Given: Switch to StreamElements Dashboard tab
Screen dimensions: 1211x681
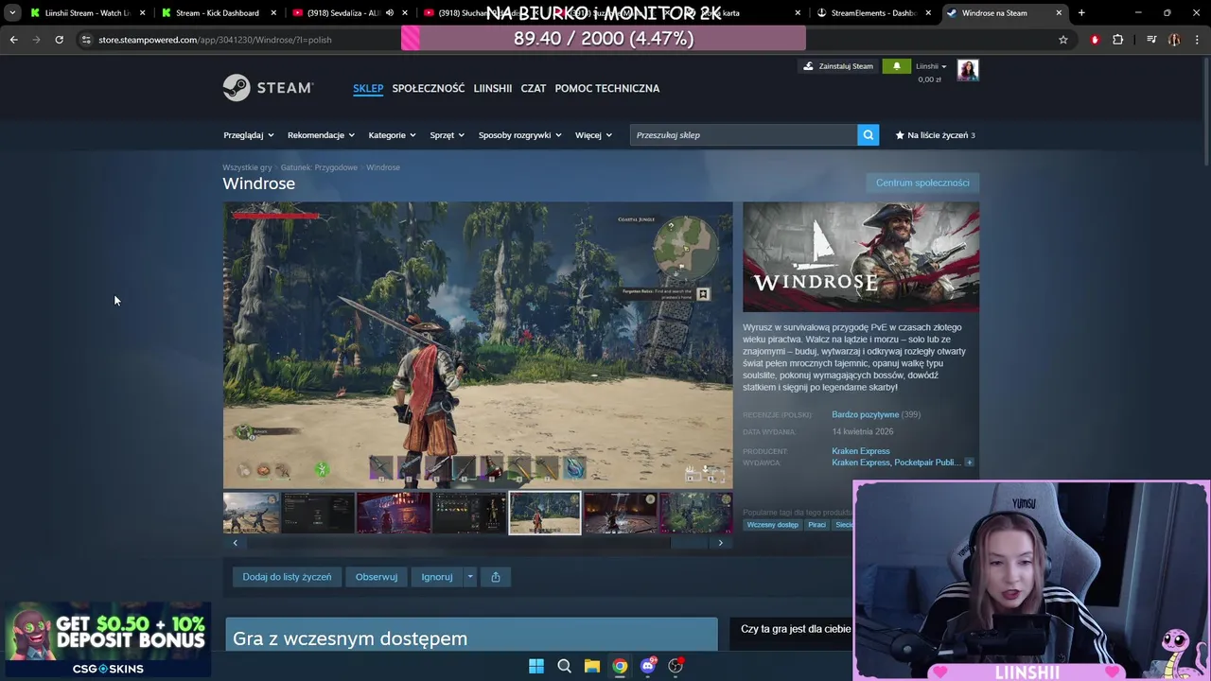Looking at the screenshot, I should pos(874,13).
